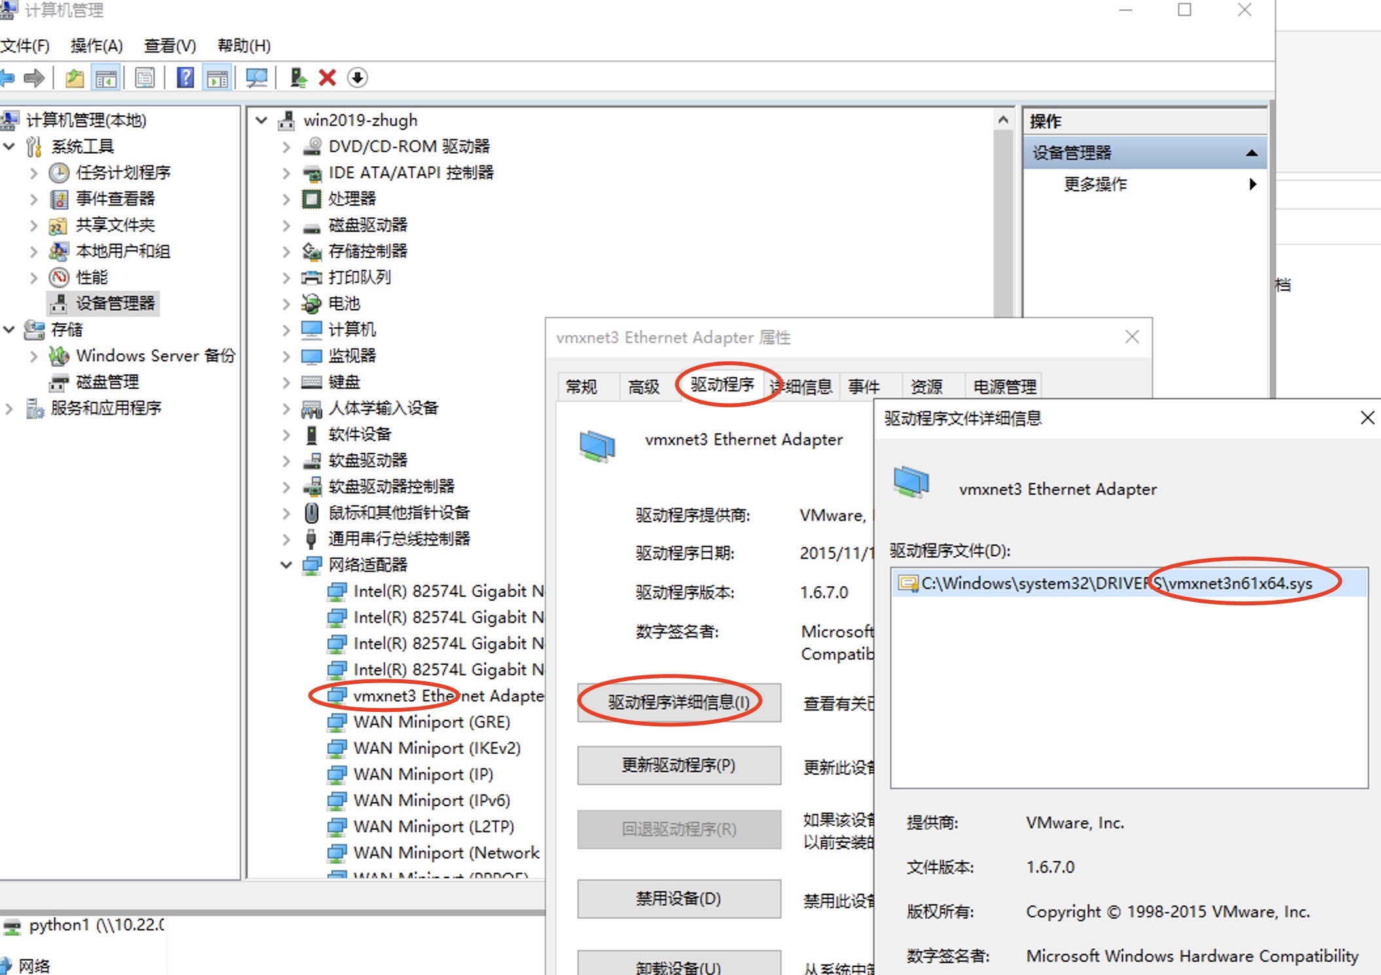Collapse the 网络适配器 category
Screen dimensions: 1381x975
(x=286, y=565)
